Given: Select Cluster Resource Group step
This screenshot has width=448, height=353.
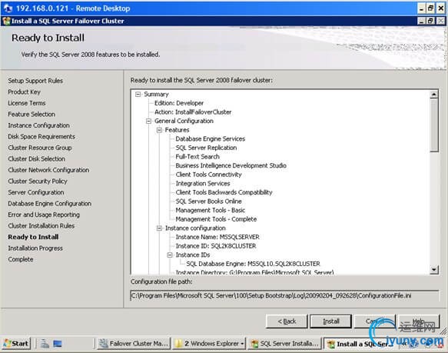Looking at the screenshot, I should pyautogui.click(x=40, y=148).
